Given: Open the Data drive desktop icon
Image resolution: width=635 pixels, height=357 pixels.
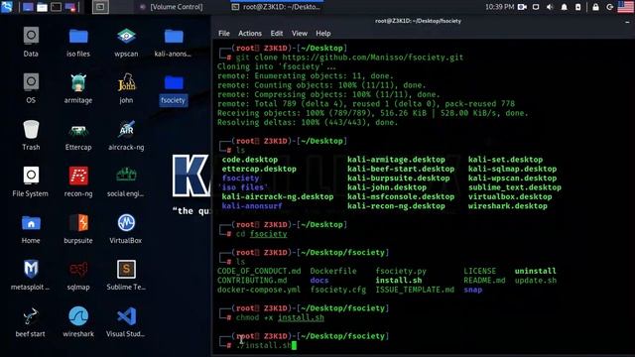Looking at the screenshot, I should [31, 42].
